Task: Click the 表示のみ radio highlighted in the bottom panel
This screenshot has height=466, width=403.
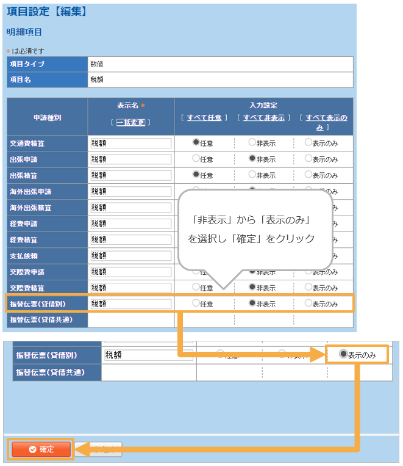Action: tap(344, 354)
